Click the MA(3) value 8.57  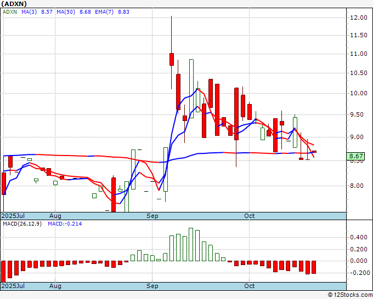[47, 12]
